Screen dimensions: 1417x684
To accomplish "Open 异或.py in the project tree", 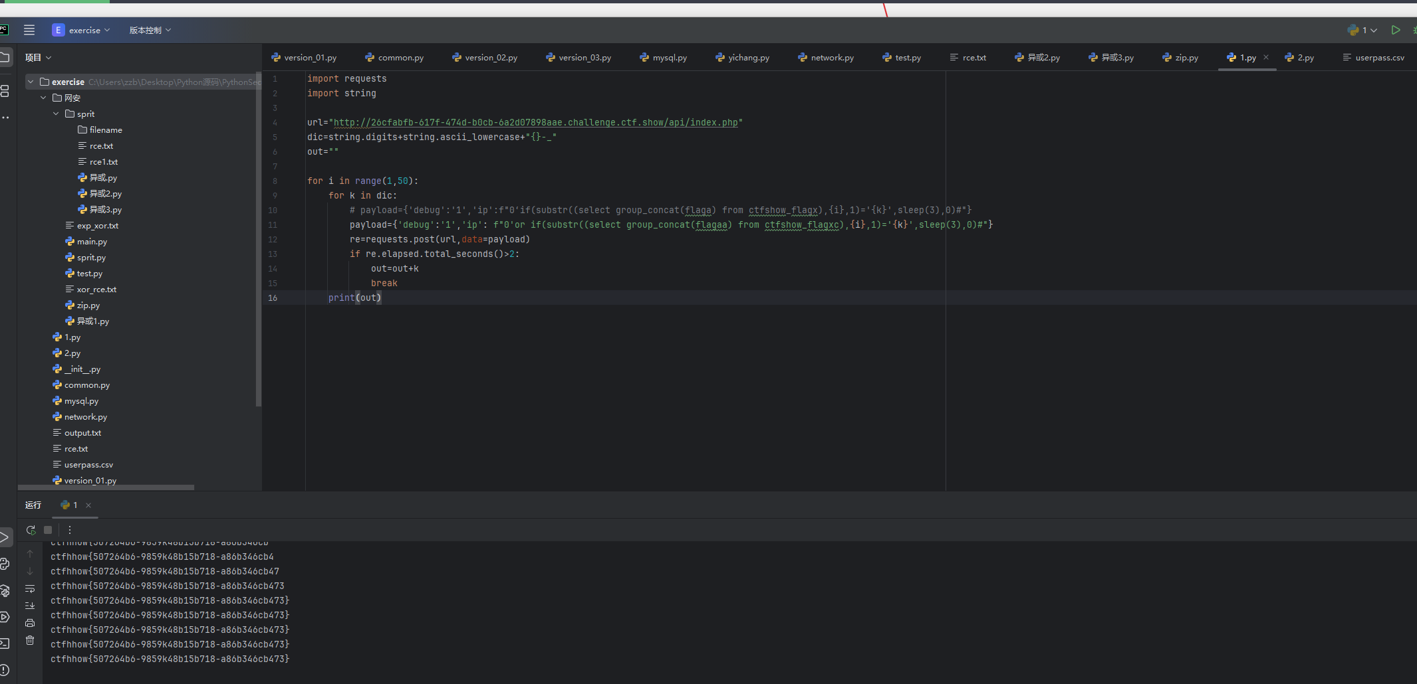I will [97, 177].
